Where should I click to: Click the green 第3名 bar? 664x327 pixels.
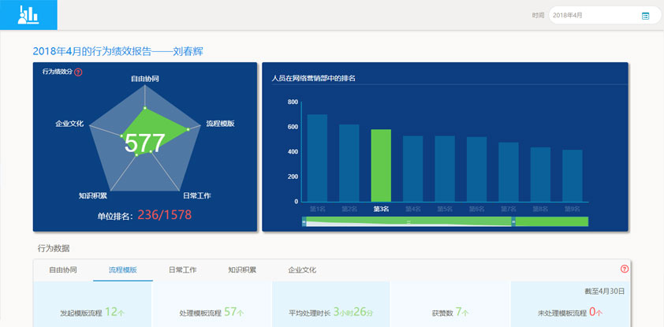[x=381, y=165]
